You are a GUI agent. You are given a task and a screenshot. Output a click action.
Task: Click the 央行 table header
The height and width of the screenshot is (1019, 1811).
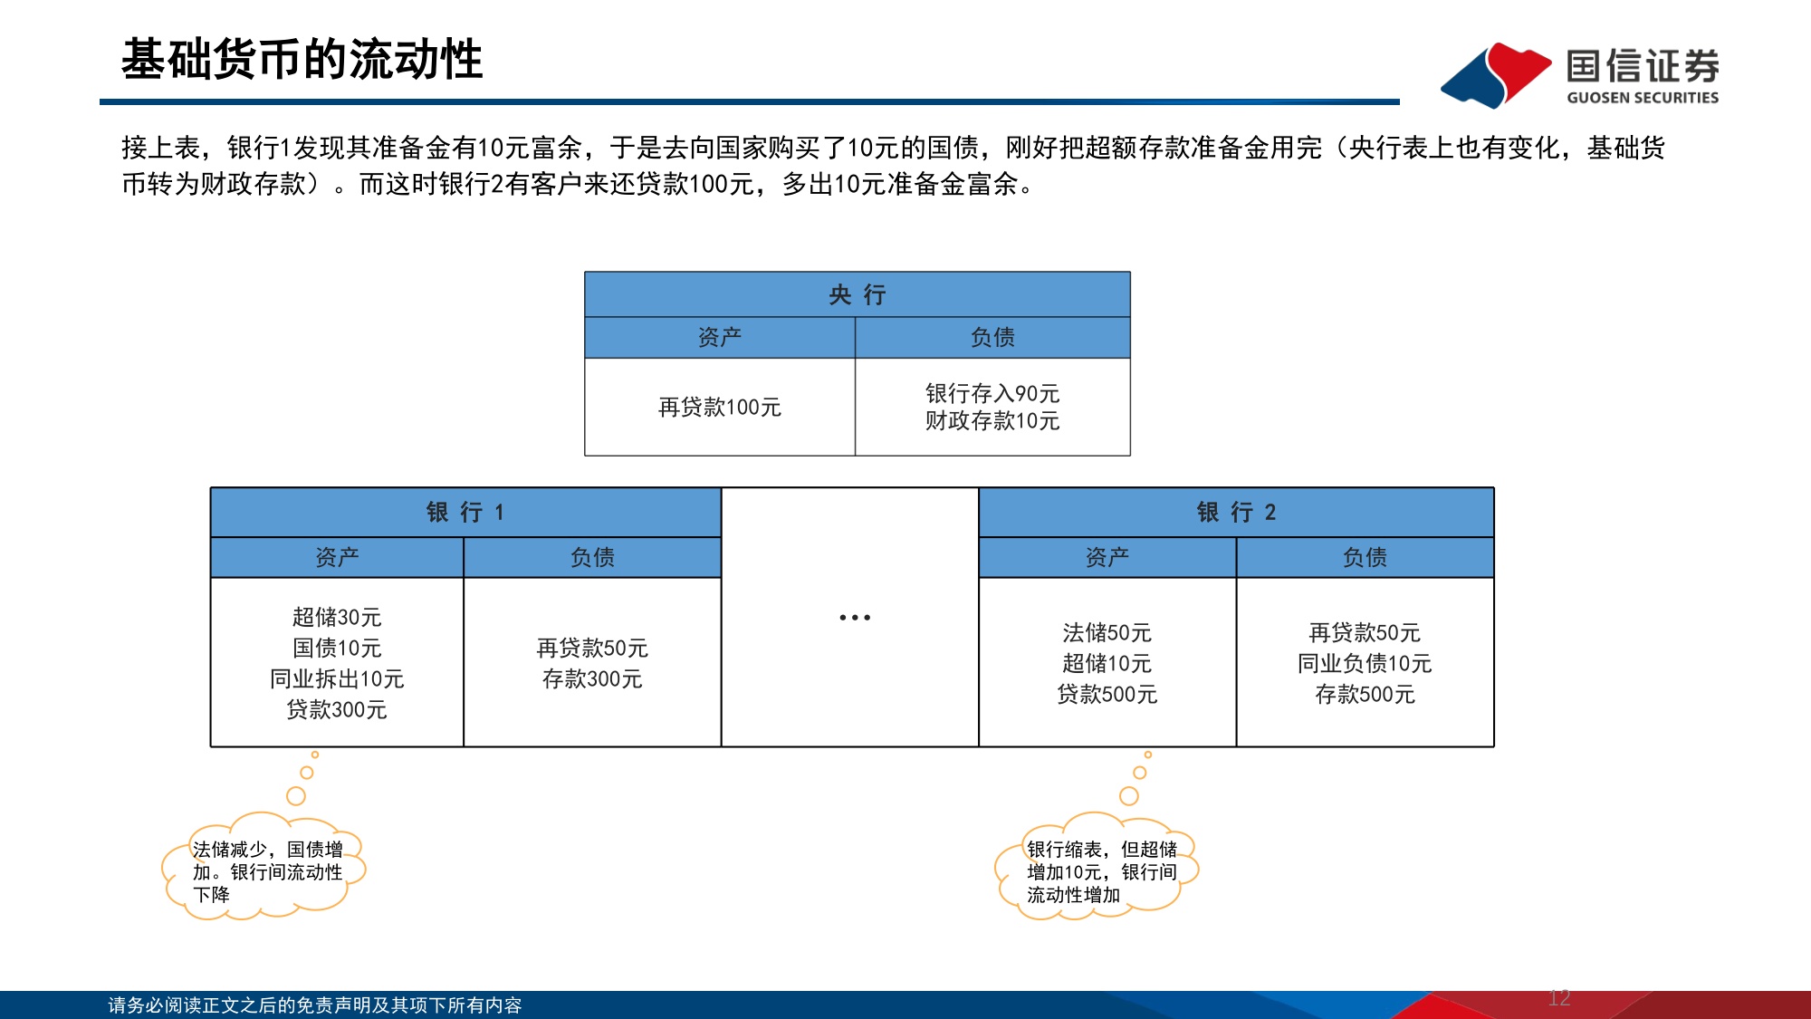click(x=857, y=294)
